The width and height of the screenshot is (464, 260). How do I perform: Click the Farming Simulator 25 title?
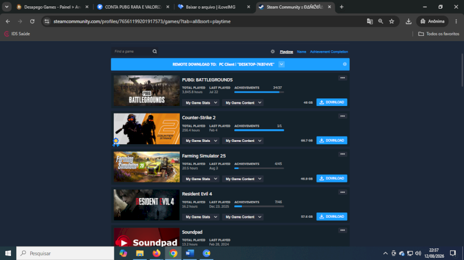204,156
